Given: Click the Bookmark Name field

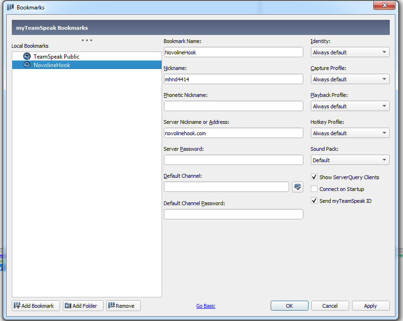Looking at the screenshot, I should click(233, 52).
